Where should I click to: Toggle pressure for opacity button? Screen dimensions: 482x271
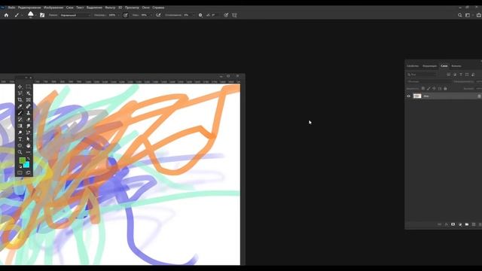tap(126, 15)
